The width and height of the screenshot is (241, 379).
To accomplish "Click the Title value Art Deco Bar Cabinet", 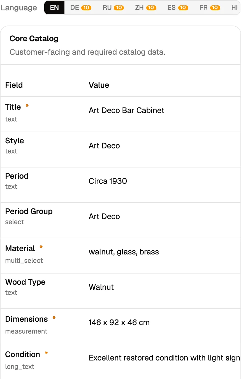I will point(126,110).
